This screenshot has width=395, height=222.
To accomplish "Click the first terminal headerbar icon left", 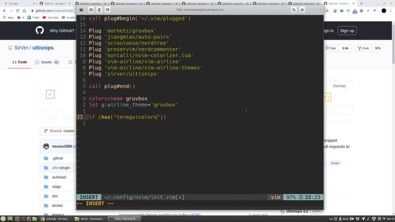I will click(81, 10).
